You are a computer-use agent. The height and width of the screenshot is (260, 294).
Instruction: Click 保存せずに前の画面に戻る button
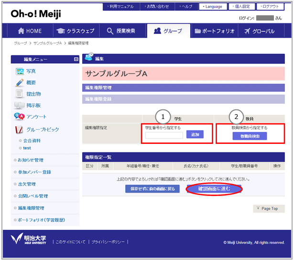coord(152,189)
